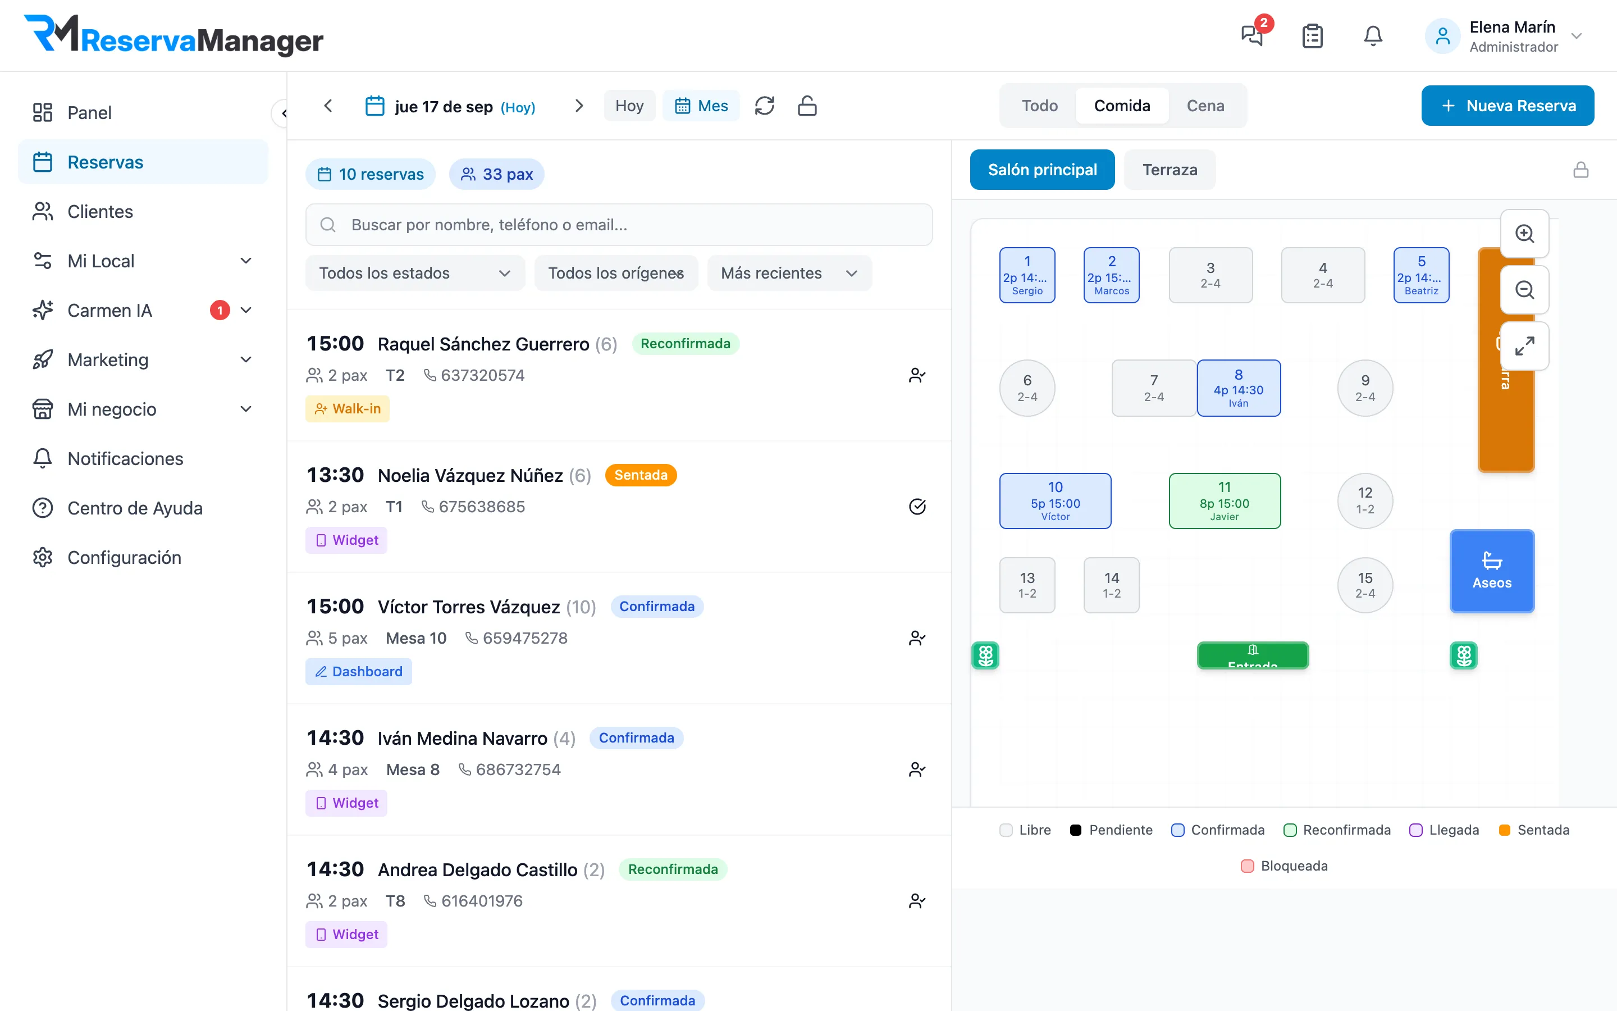The image size is (1617, 1011).
Task: Open Más recientes sort dropdown
Action: pos(789,273)
